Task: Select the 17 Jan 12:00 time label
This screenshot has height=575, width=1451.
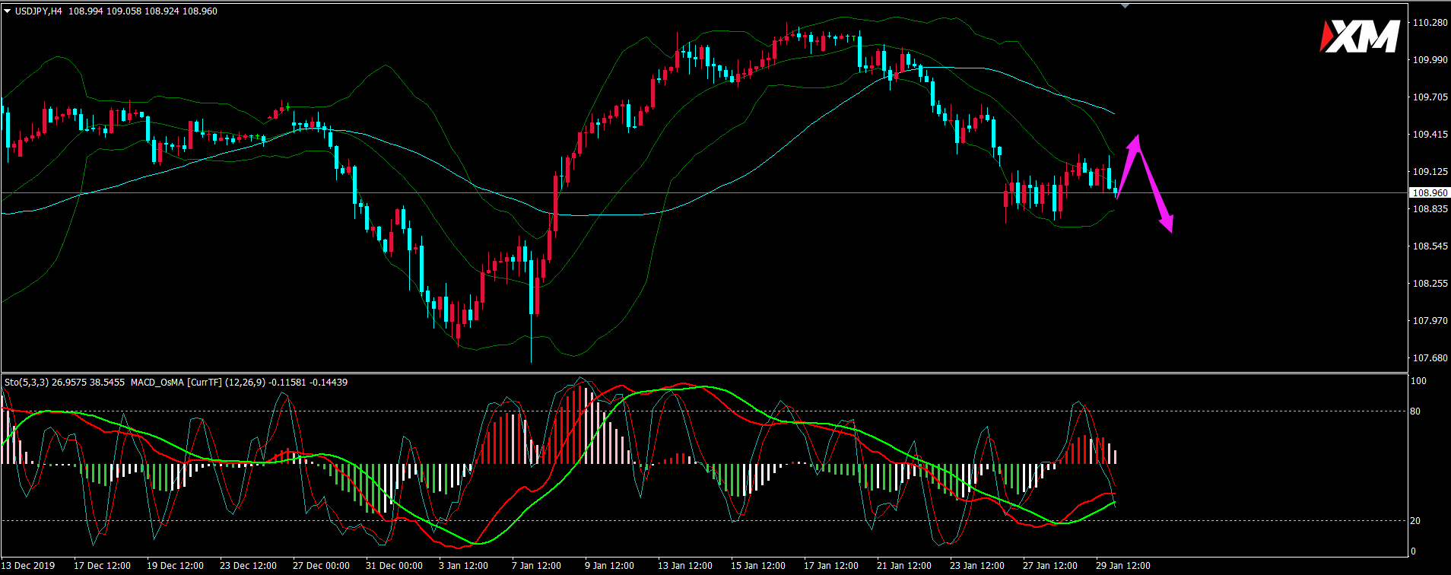Action: [830, 566]
